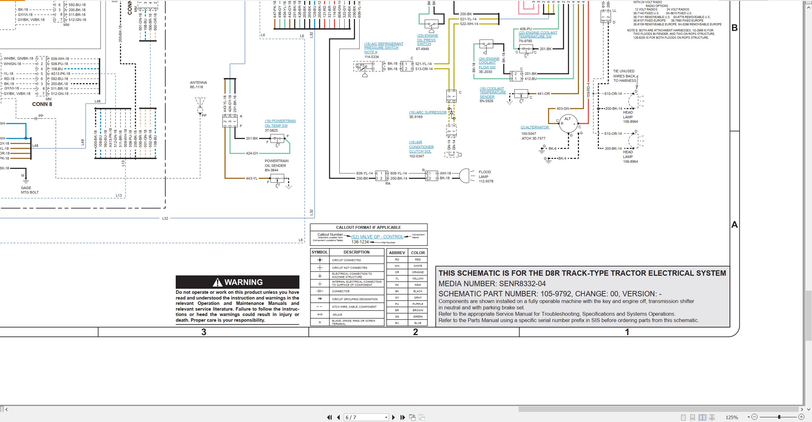Open the (25) Engine Oil Press Switch link
This screenshot has height=422, width=812.
coord(427,40)
